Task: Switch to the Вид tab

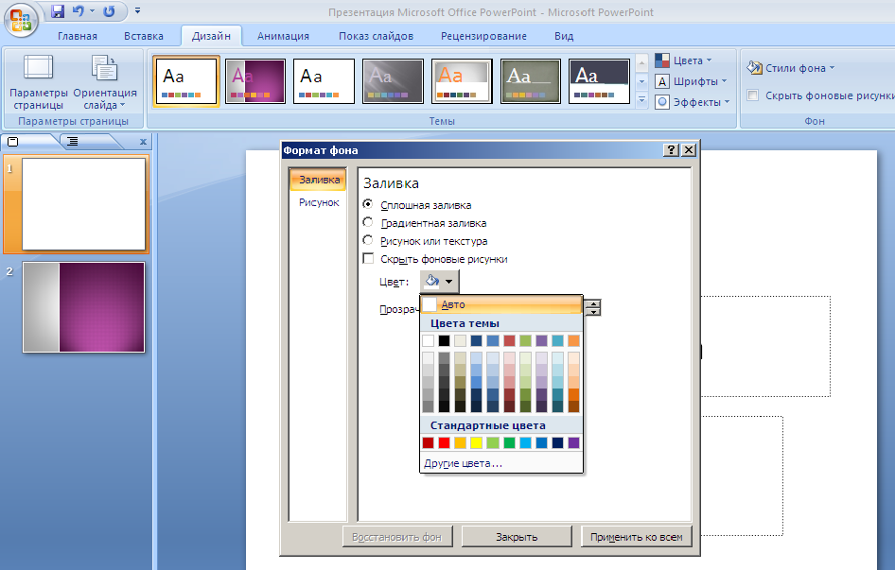Action: pos(563,36)
